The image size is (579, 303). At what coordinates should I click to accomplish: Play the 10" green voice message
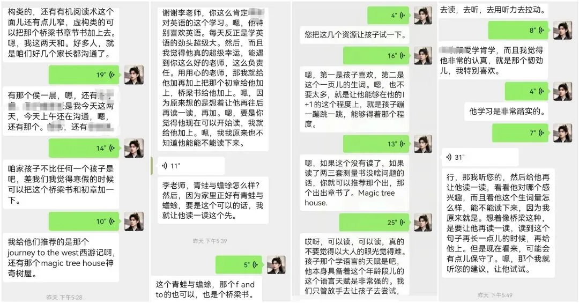pos(84,221)
